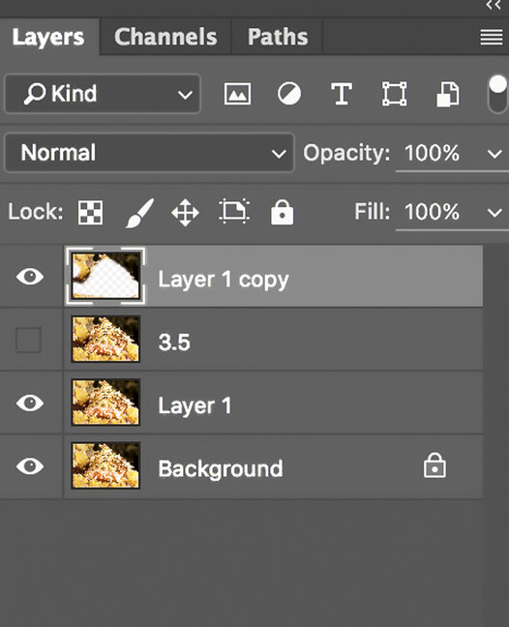
Task: Filter for shape layers icon
Action: pyautogui.click(x=394, y=94)
